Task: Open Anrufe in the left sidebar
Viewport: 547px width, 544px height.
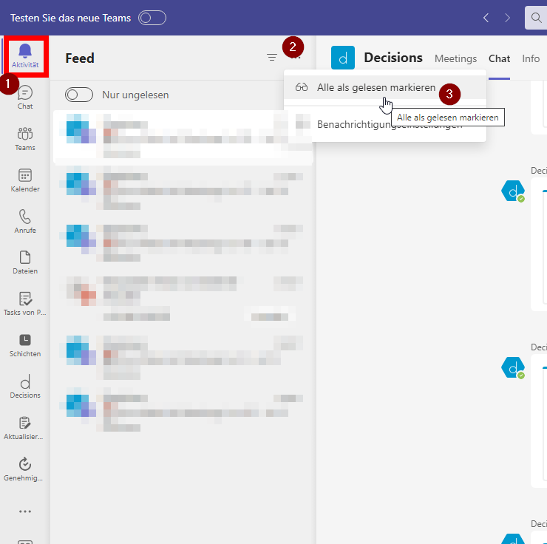Action: 25,222
